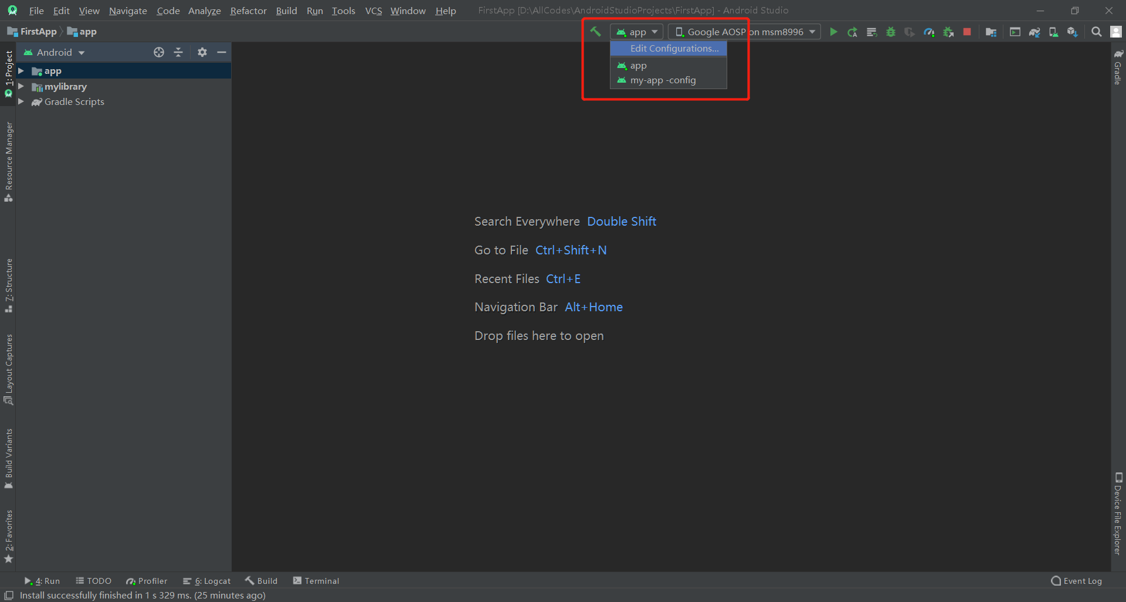The width and height of the screenshot is (1126, 602).
Task: Toggle the 4: Run tool window
Action: pyautogui.click(x=42, y=581)
